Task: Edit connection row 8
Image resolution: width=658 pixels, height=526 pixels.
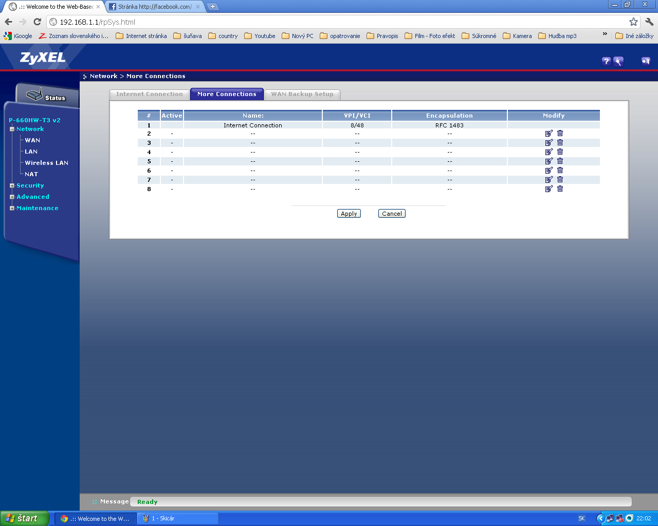Action: pos(549,189)
